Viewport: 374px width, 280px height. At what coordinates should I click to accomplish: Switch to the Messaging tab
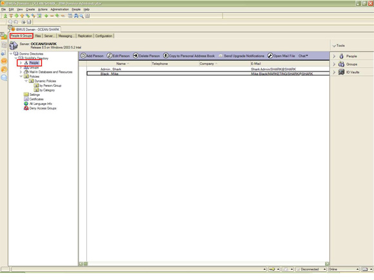pos(66,36)
